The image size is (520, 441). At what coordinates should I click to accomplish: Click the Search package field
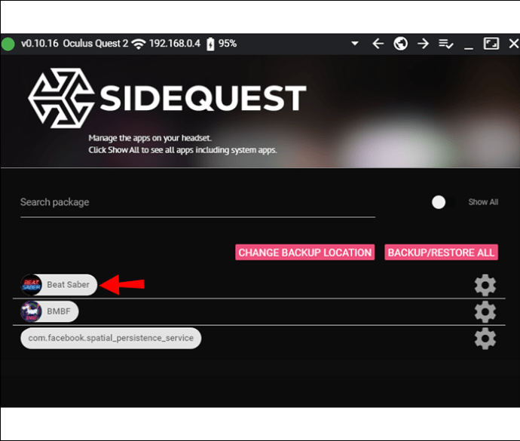pyautogui.click(x=197, y=203)
